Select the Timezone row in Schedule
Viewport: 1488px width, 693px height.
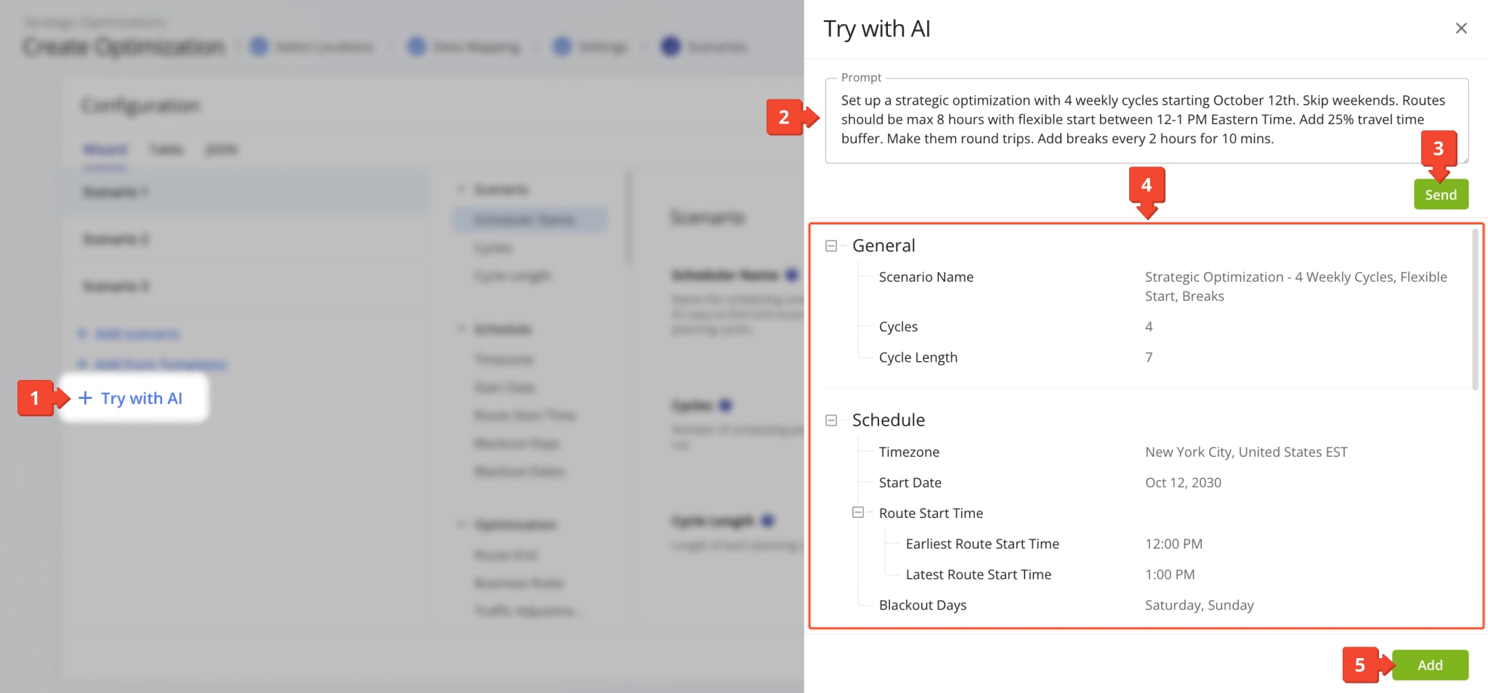pyautogui.click(x=909, y=452)
